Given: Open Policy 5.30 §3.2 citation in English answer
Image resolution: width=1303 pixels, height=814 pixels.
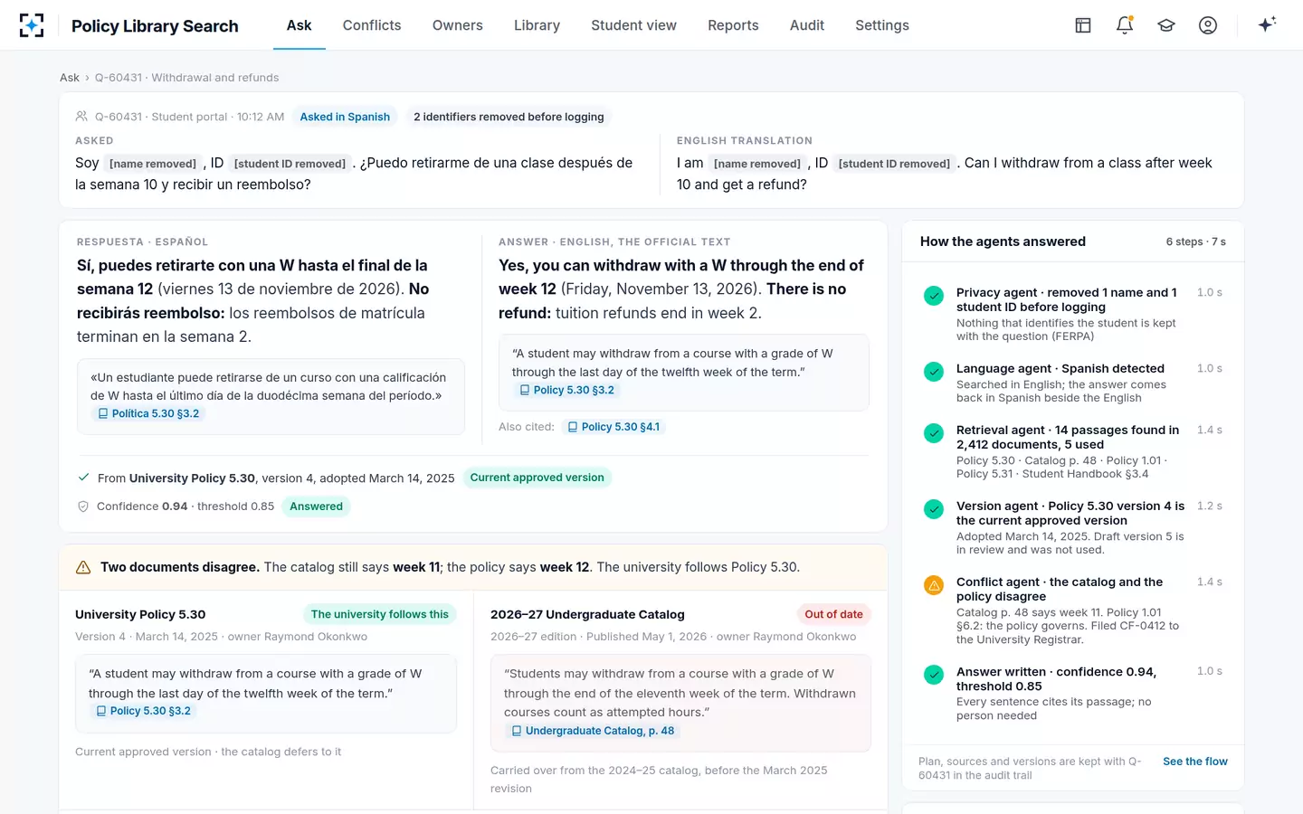Looking at the screenshot, I should (x=567, y=390).
